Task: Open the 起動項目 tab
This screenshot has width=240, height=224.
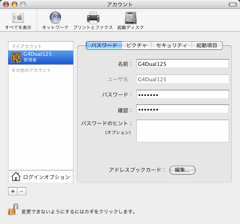Action: tap(207, 45)
